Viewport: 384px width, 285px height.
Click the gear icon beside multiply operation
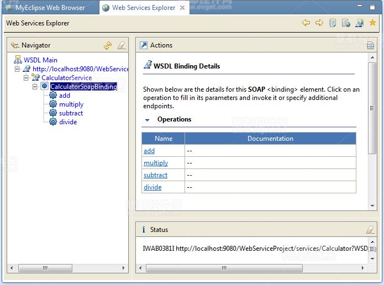click(x=53, y=104)
